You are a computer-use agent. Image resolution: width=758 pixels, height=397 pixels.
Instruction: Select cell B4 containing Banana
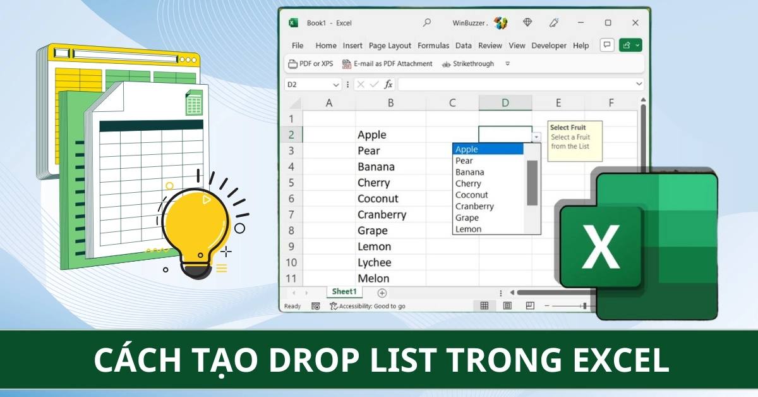391,166
